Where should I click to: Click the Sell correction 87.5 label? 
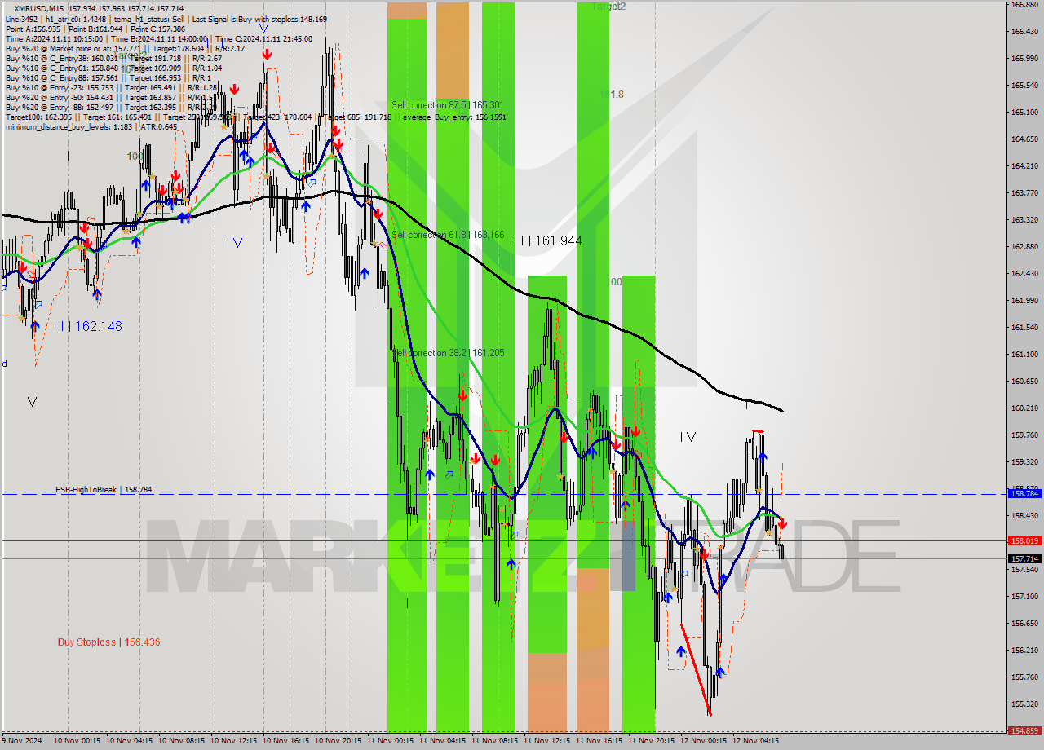[447, 105]
